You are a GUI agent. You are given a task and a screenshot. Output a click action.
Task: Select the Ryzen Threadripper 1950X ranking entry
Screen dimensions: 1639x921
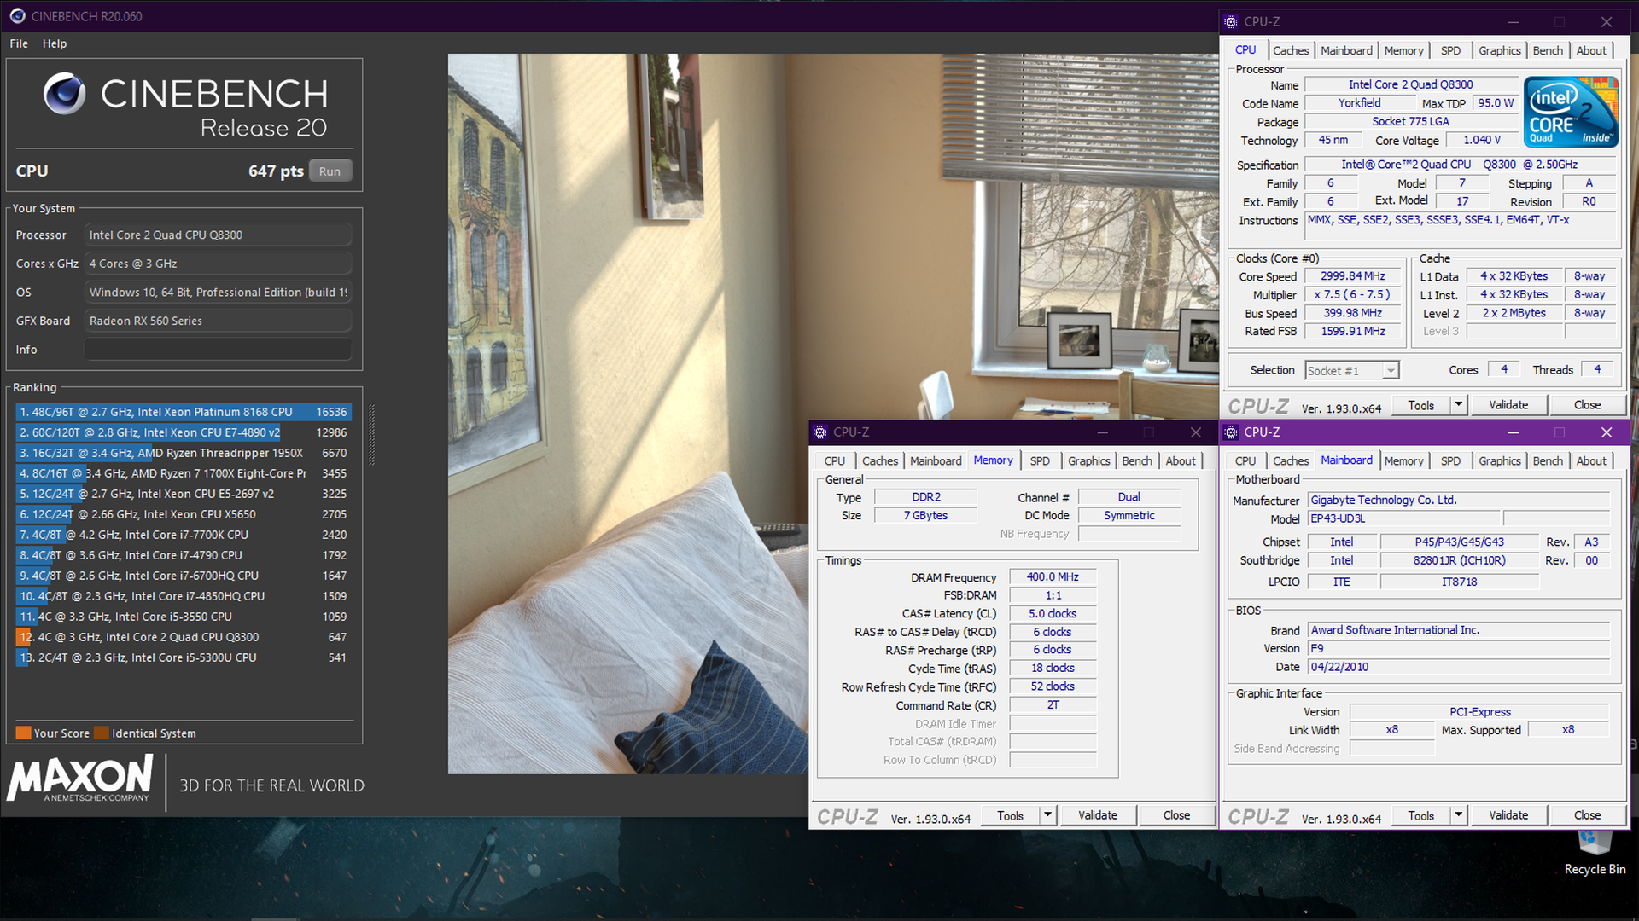[183, 453]
